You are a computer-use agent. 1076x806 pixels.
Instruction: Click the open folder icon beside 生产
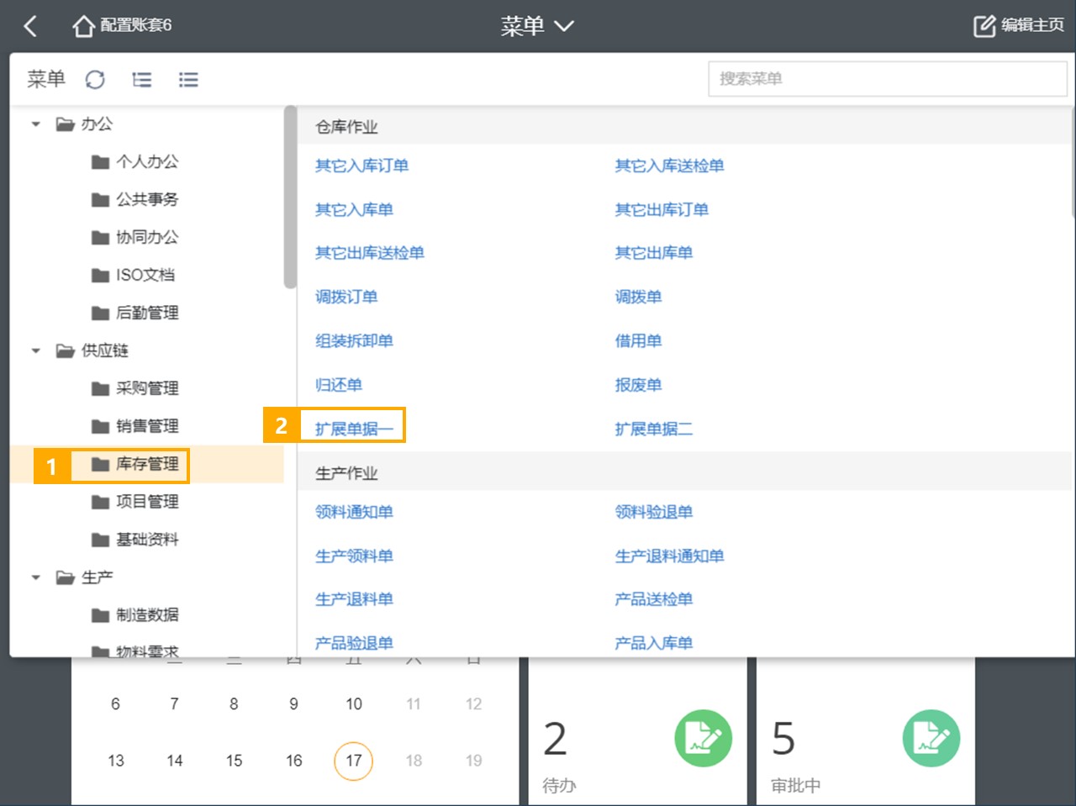tap(66, 578)
